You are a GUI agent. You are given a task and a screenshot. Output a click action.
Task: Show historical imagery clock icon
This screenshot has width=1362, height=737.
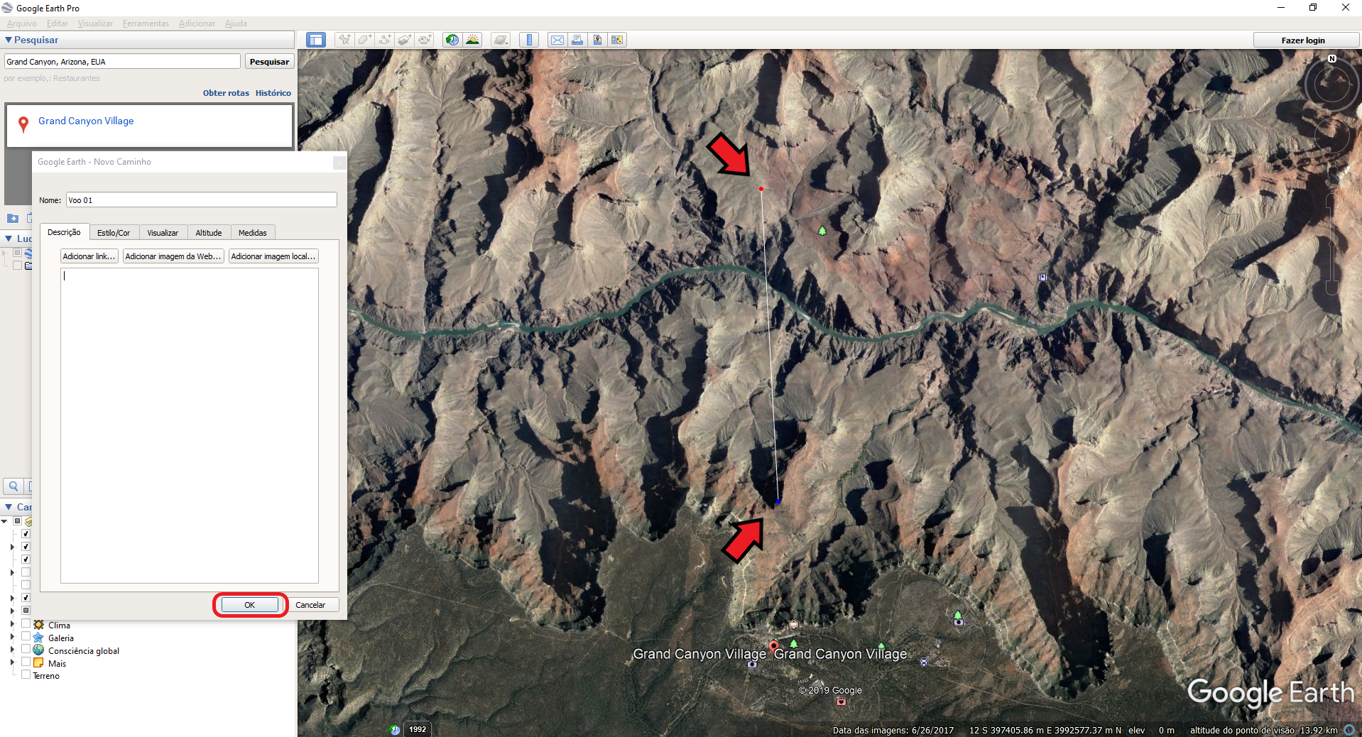452,40
